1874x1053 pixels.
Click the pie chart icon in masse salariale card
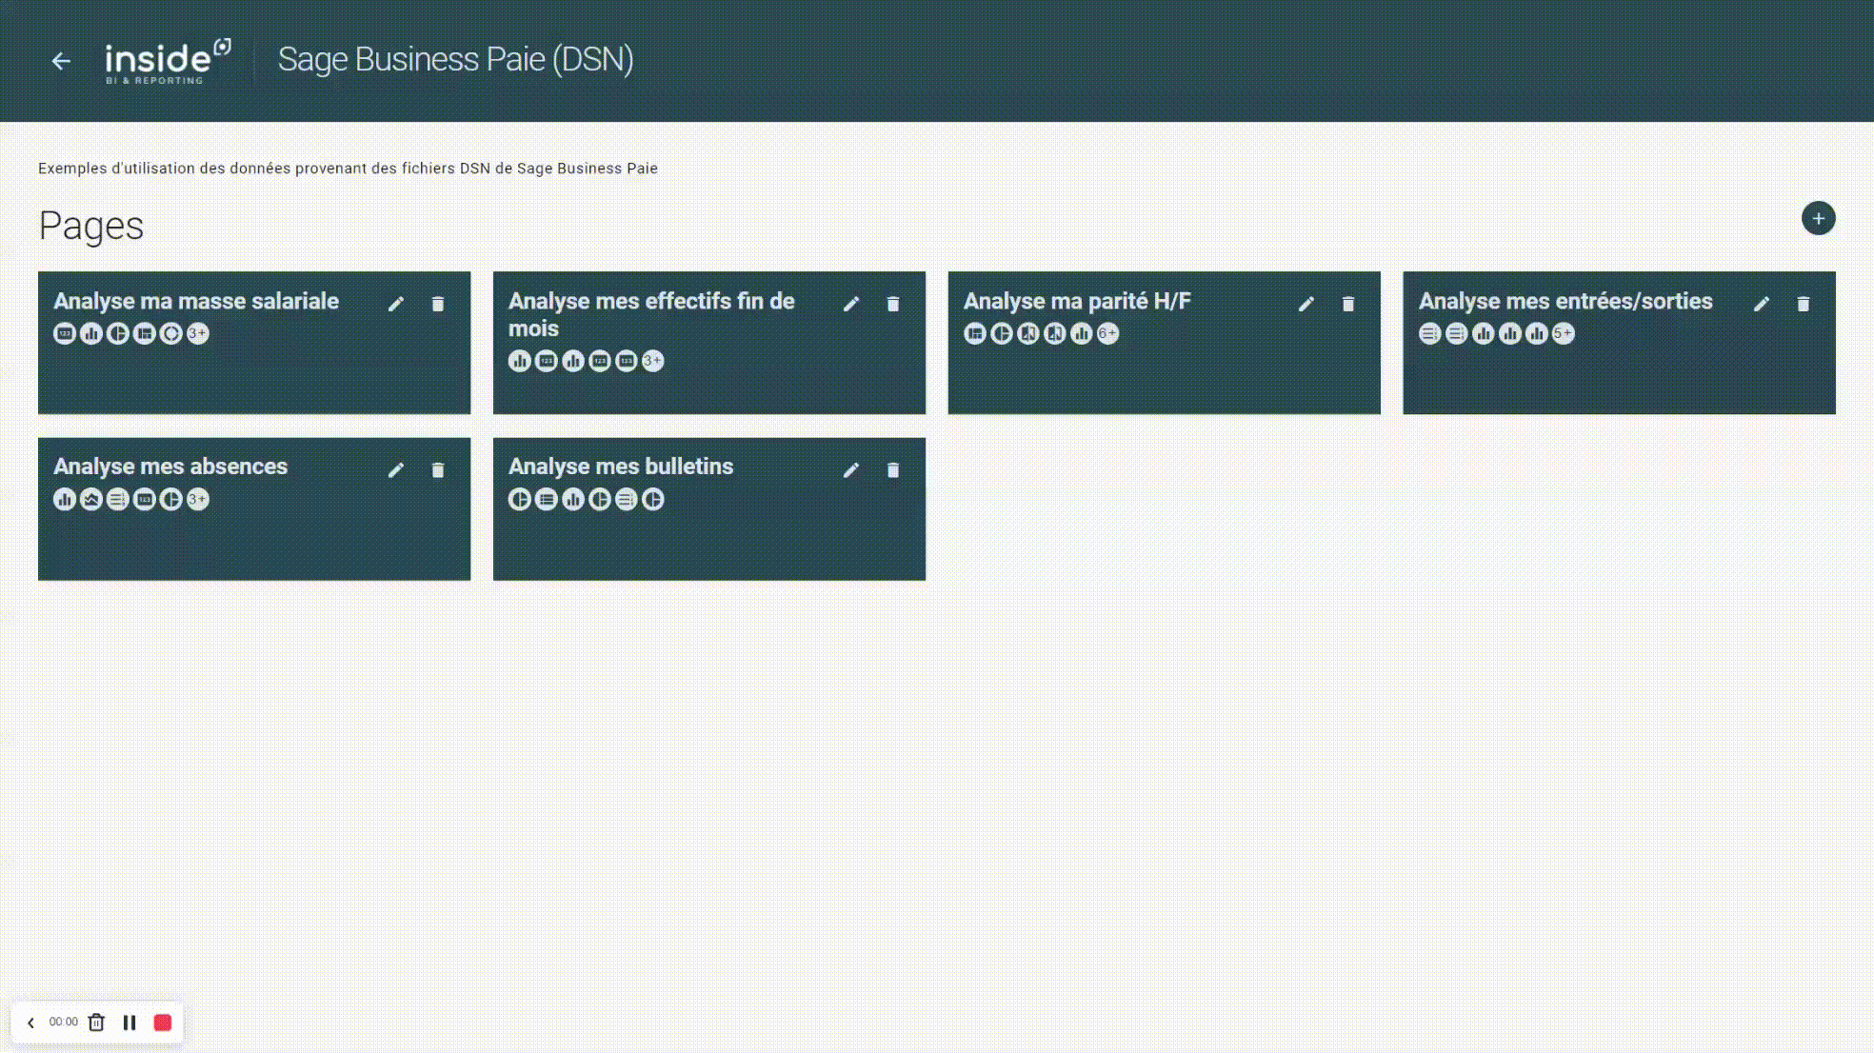(x=118, y=333)
